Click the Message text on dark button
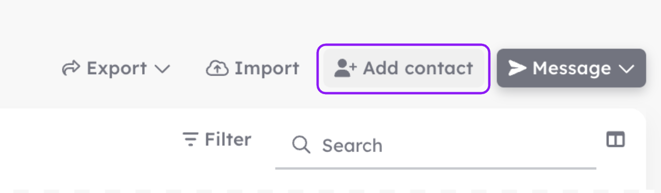Viewport: 661px width, 193px height. 572,69
